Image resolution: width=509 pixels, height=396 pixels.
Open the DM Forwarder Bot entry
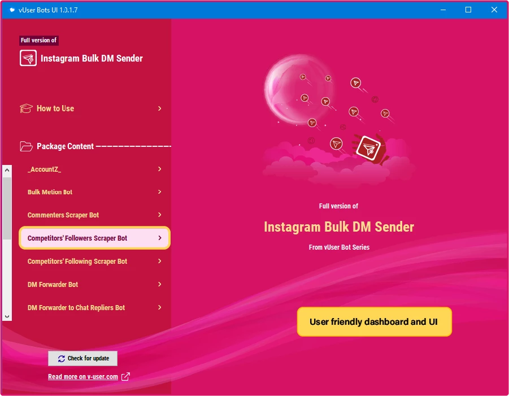tap(94, 284)
